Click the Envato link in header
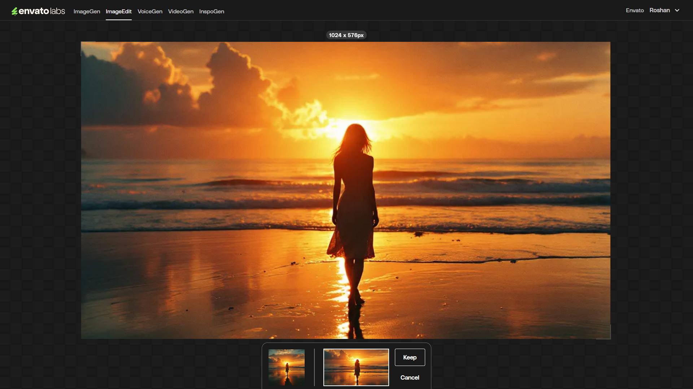Screen dimensions: 693x389 tap(635, 10)
